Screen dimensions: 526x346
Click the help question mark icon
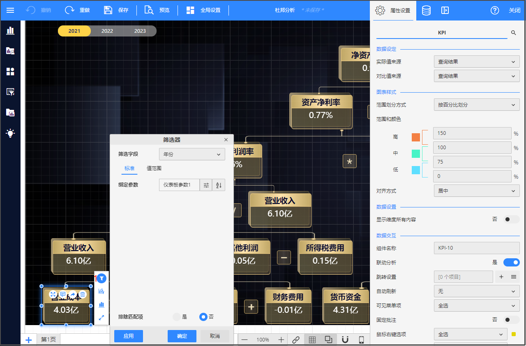click(x=495, y=10)
